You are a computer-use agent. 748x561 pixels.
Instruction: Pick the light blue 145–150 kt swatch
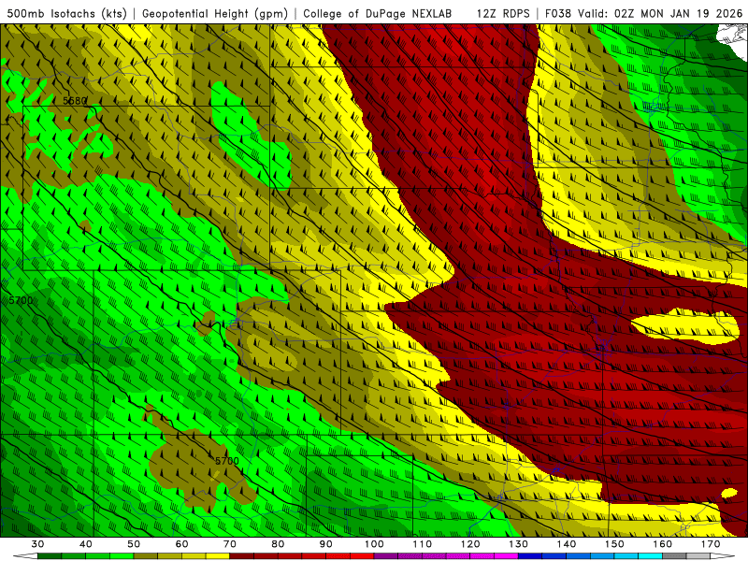602,556
